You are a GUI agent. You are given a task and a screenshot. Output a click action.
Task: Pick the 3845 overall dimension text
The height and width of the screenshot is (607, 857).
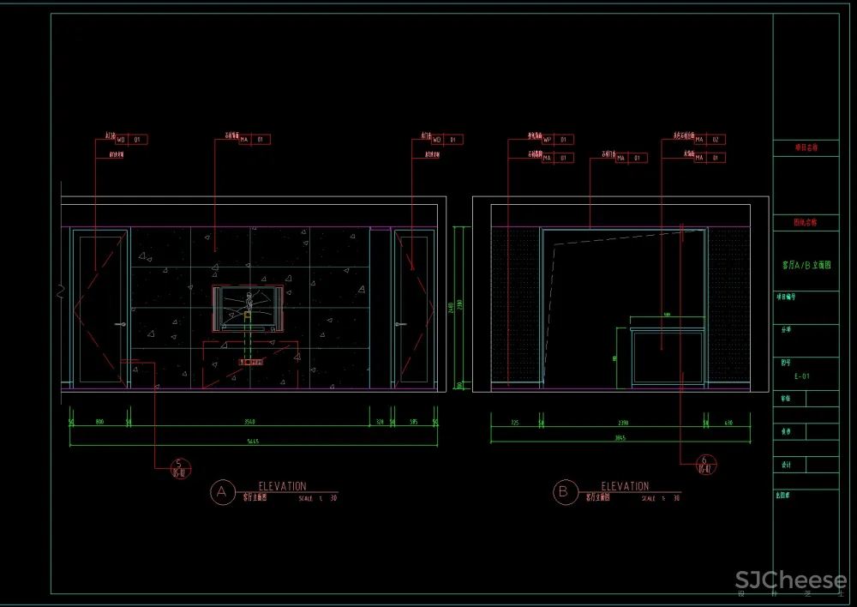click(620, 439)
